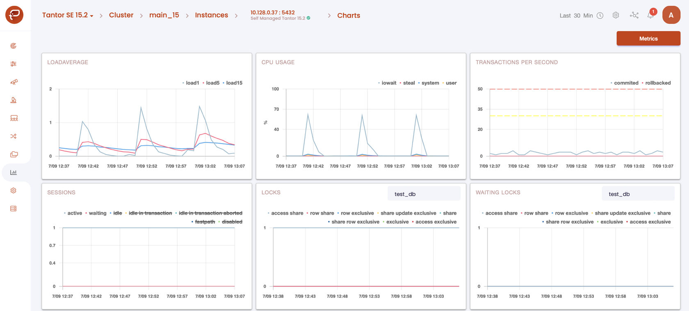Open the gear sidebar icon

point(14,190)
